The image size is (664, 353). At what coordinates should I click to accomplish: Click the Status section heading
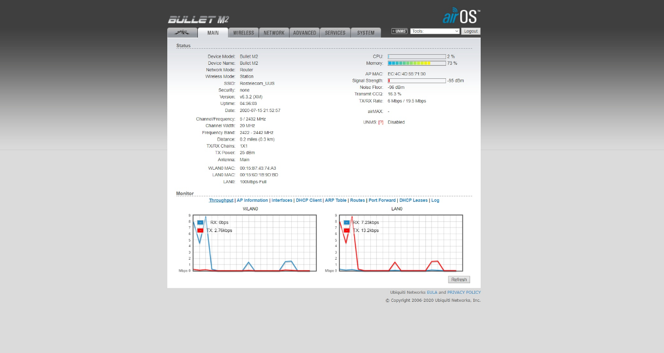183,46
